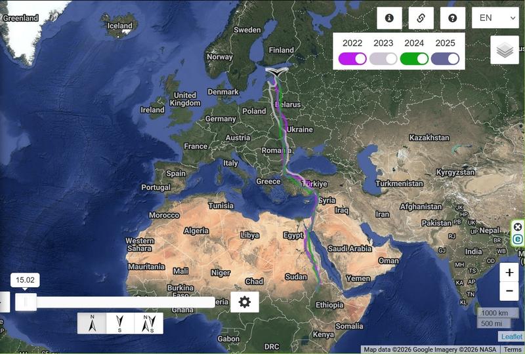This screenshot has width=525, height=354.
Task: Copy the share link icon
Action: (421, 18)
